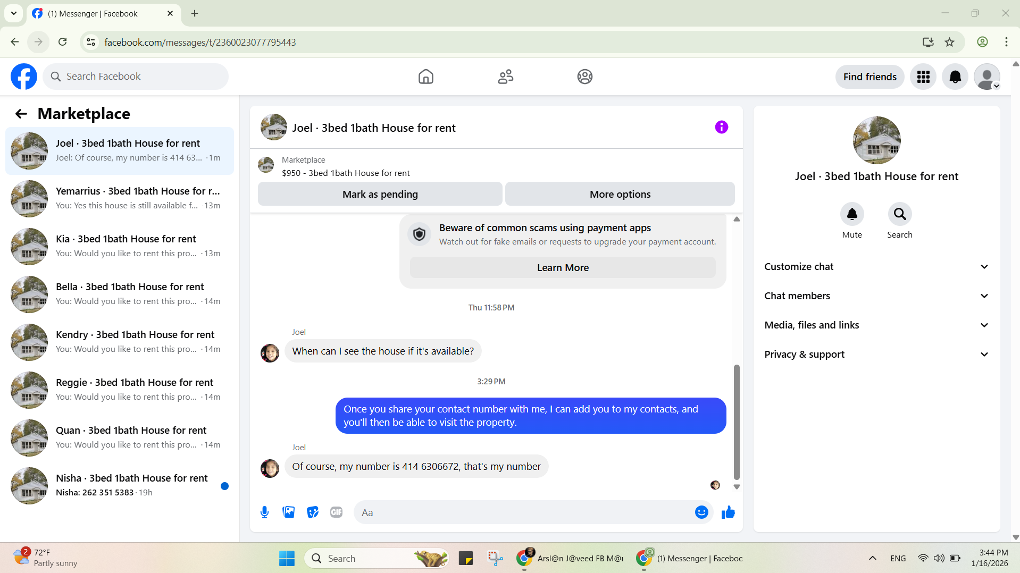Click message "When can I see the house"

[383, 351]
